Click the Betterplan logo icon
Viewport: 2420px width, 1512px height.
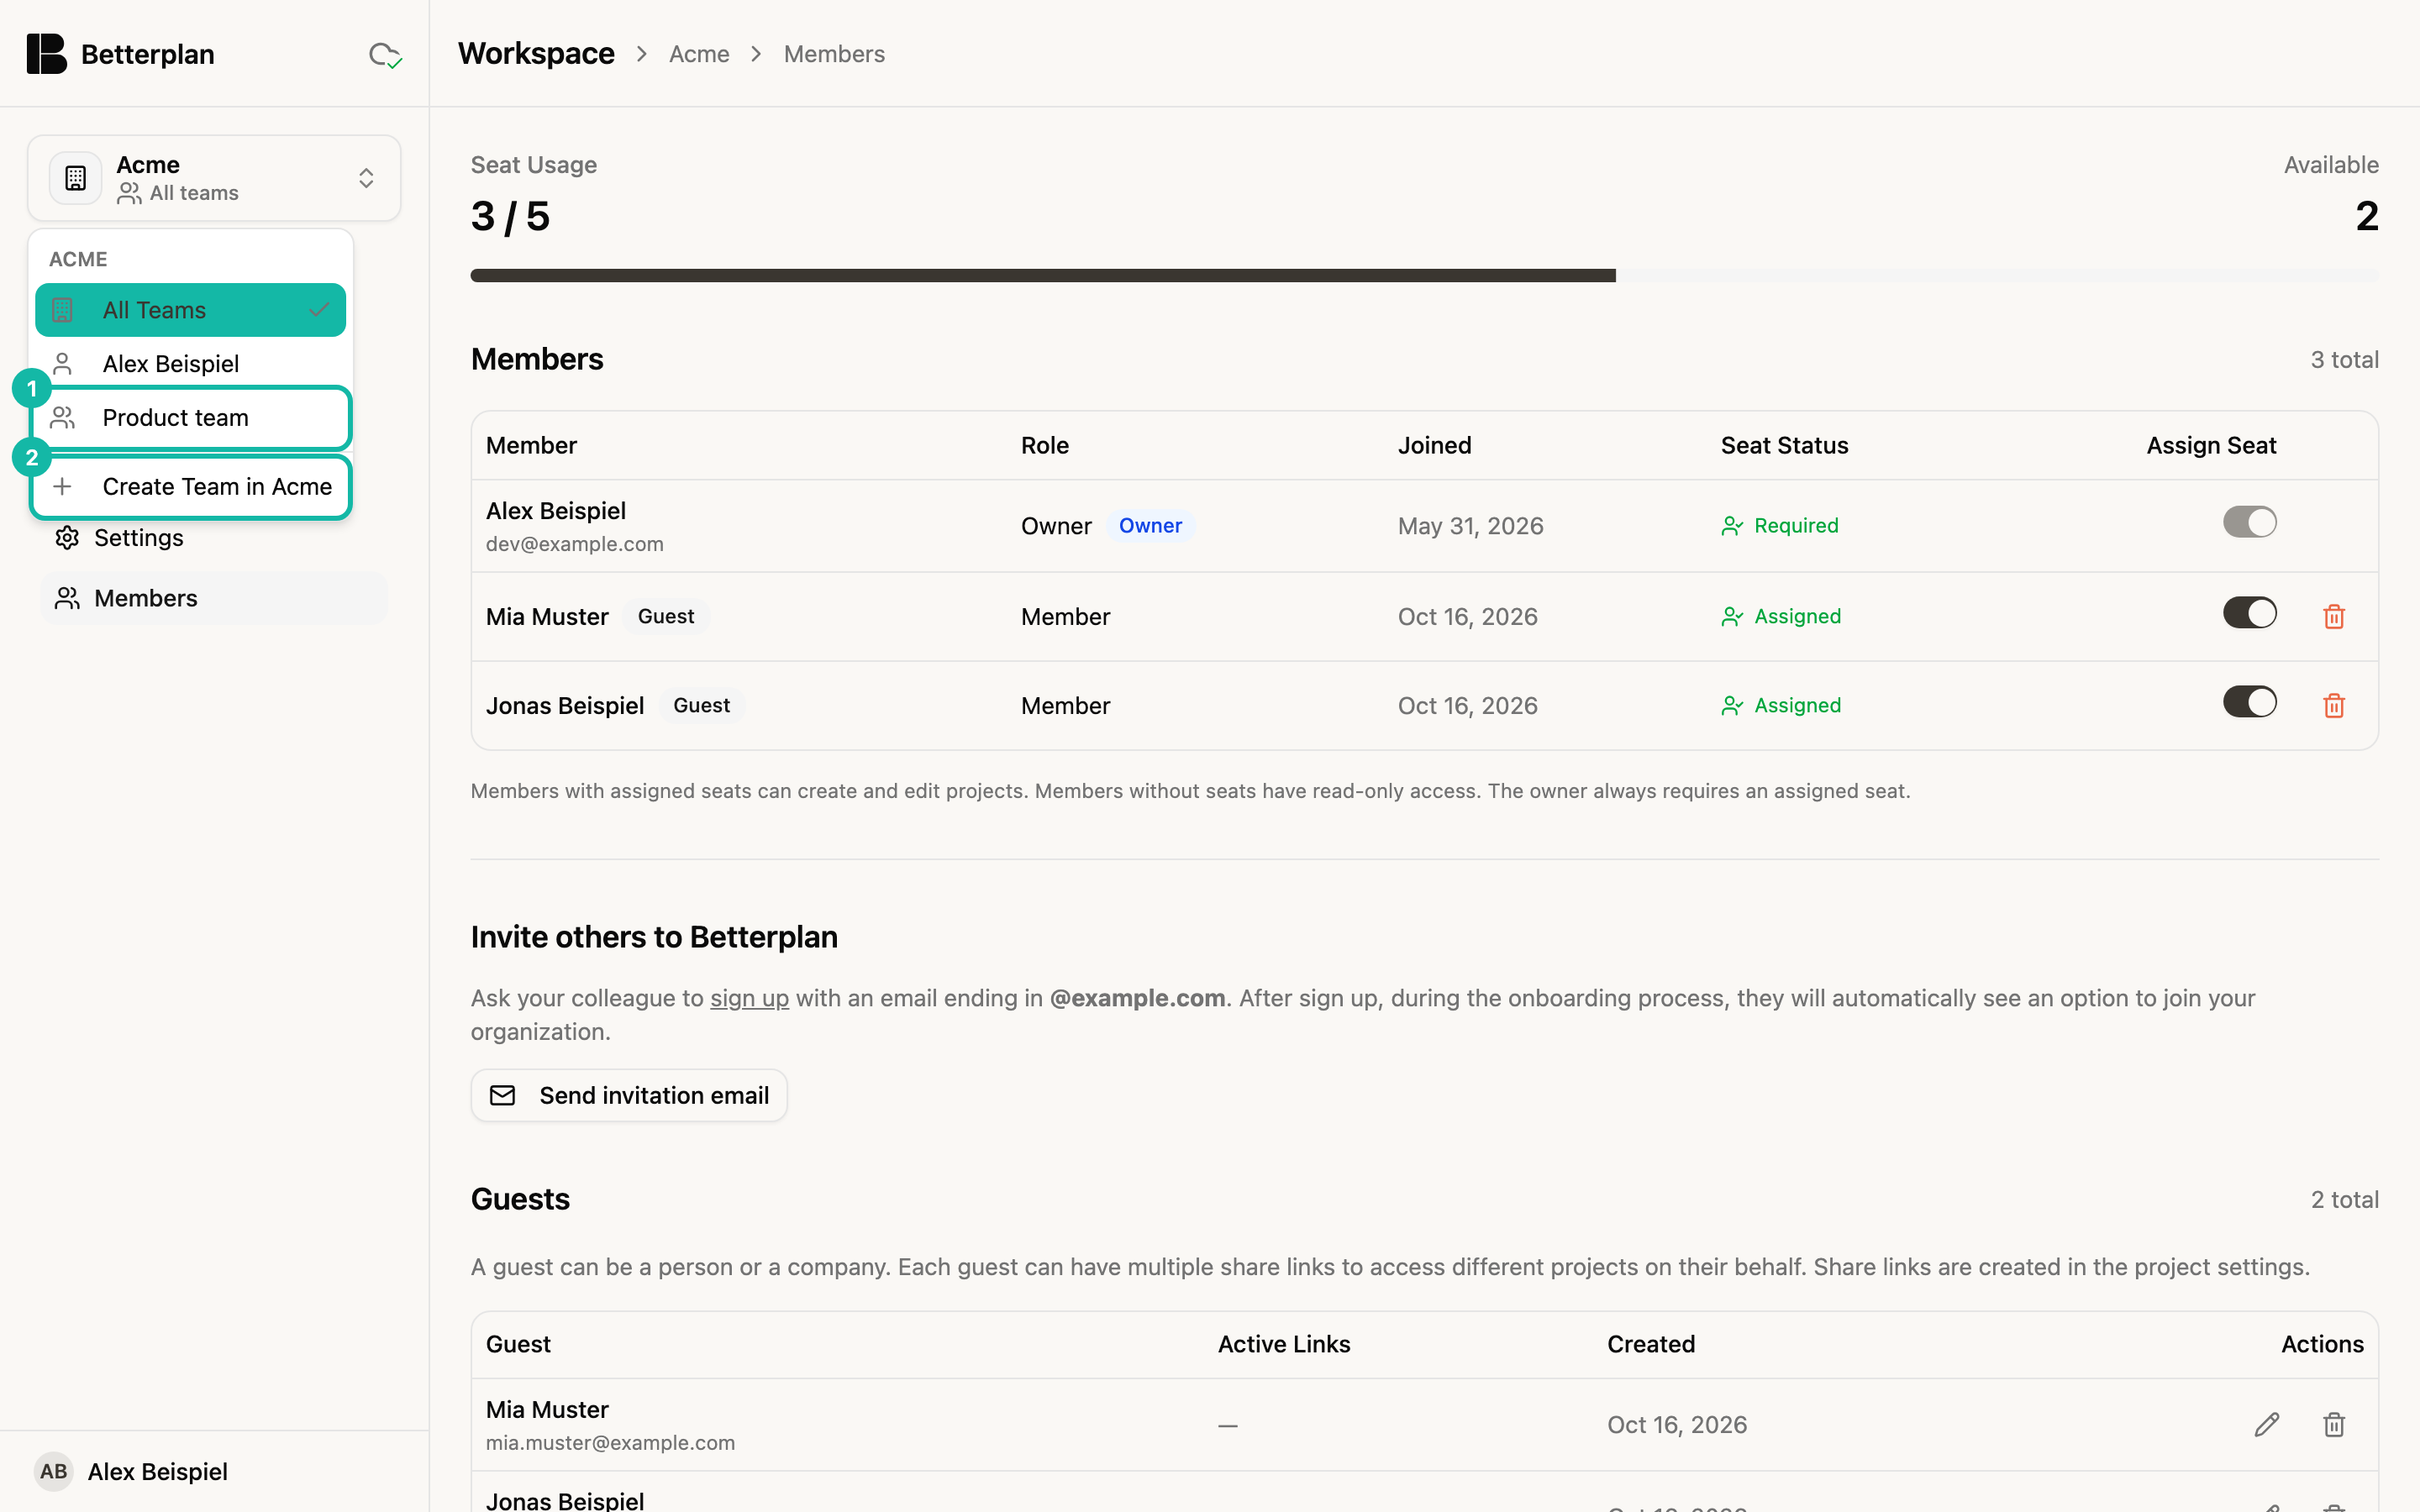click(46, 54)
